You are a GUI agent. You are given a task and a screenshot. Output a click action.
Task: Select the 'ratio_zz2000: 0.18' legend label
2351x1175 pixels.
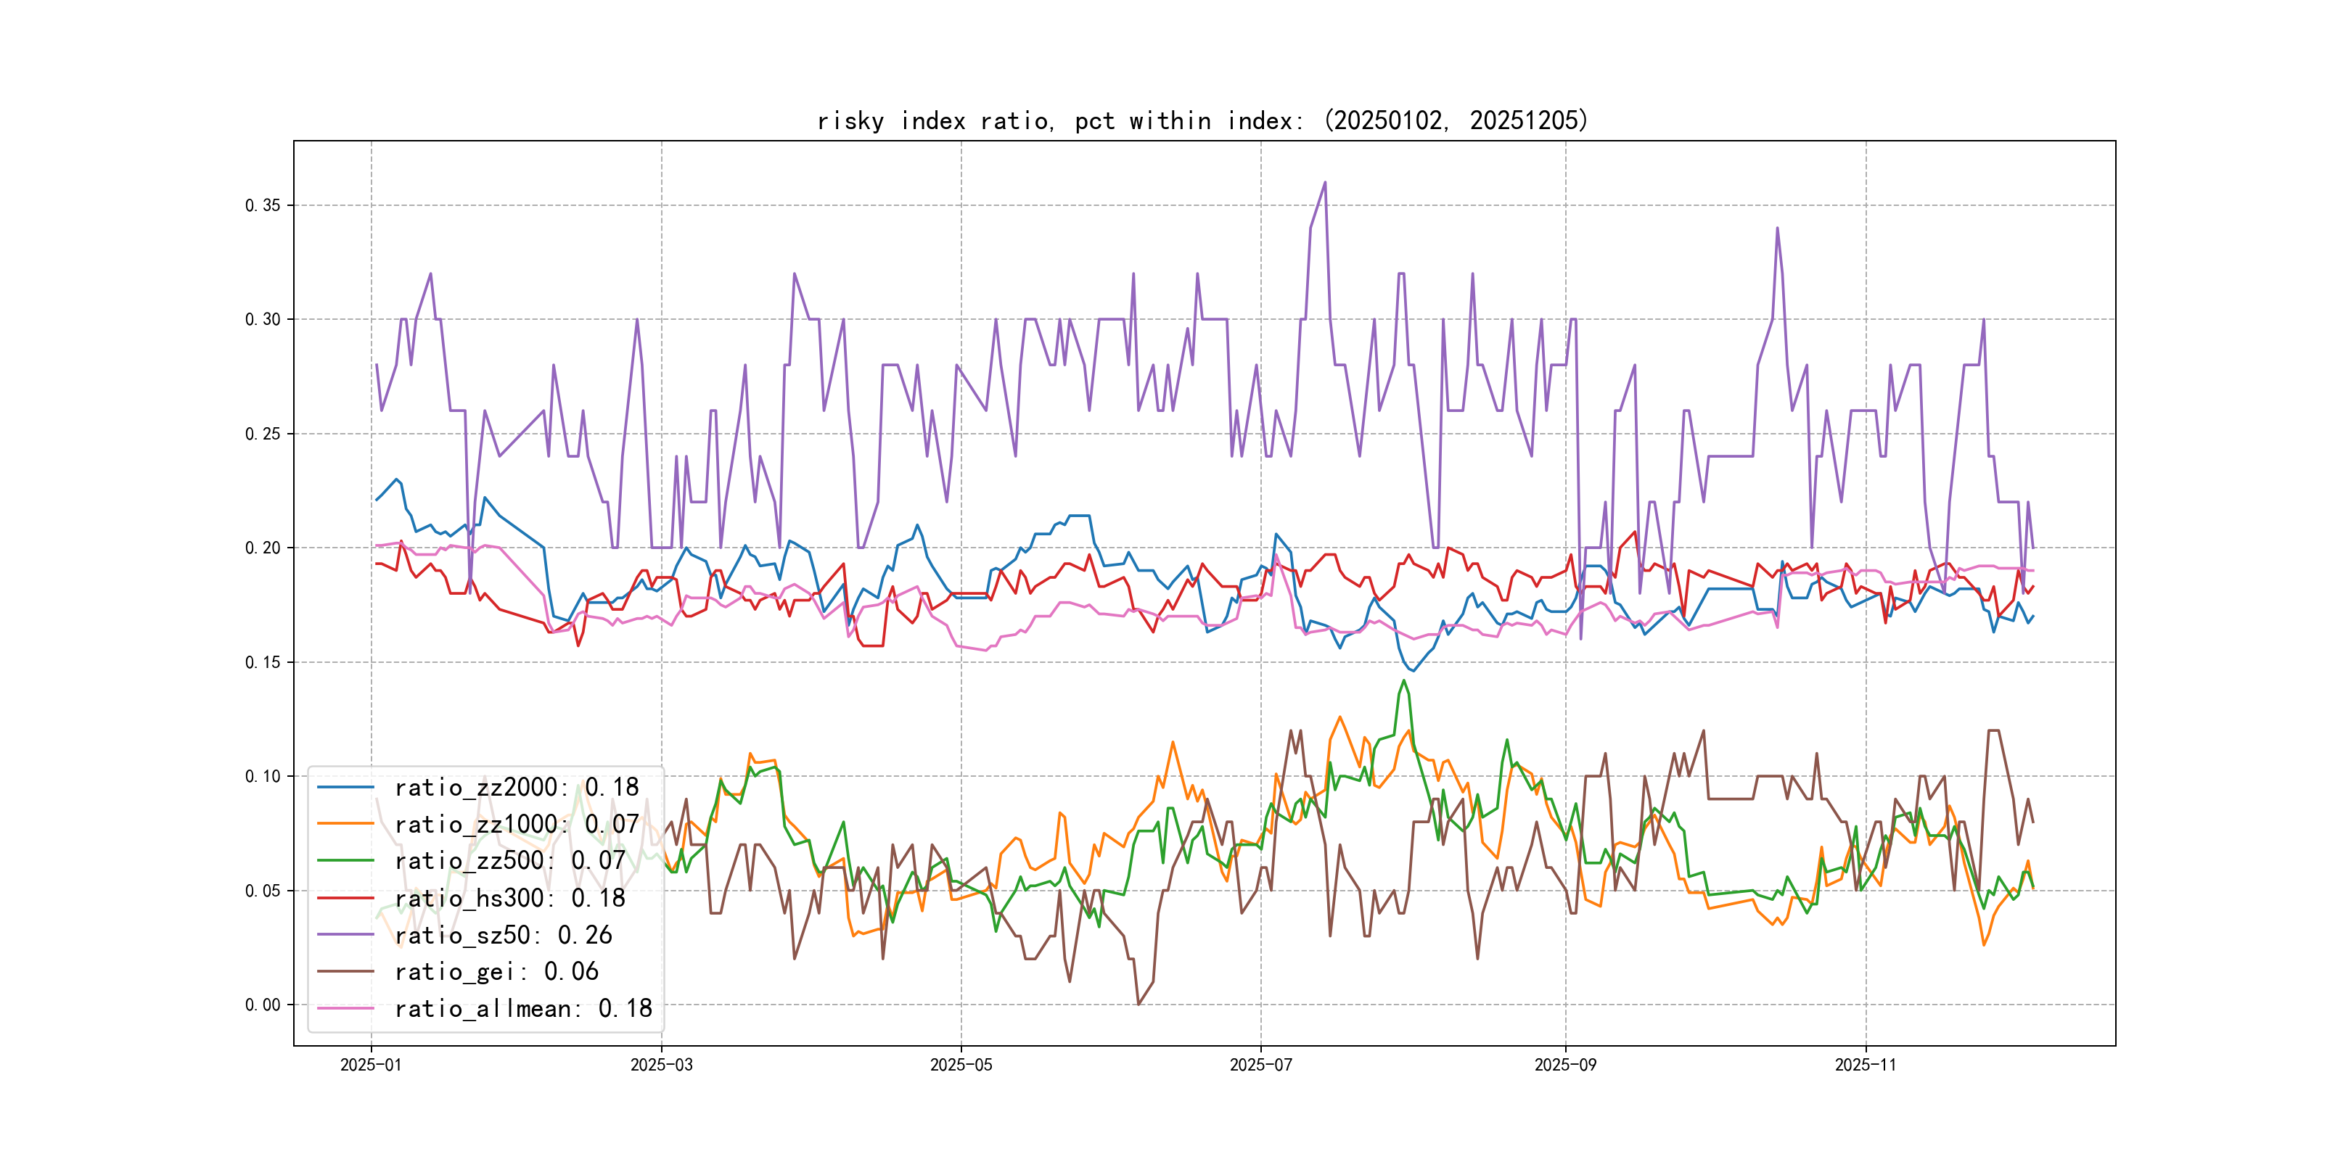click(517, 786)
